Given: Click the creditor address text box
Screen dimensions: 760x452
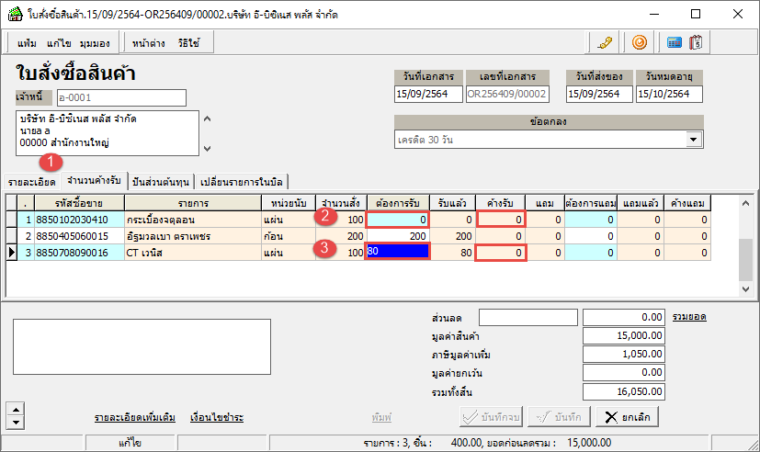Looking at the screenshot, I should tap(108, 133).
